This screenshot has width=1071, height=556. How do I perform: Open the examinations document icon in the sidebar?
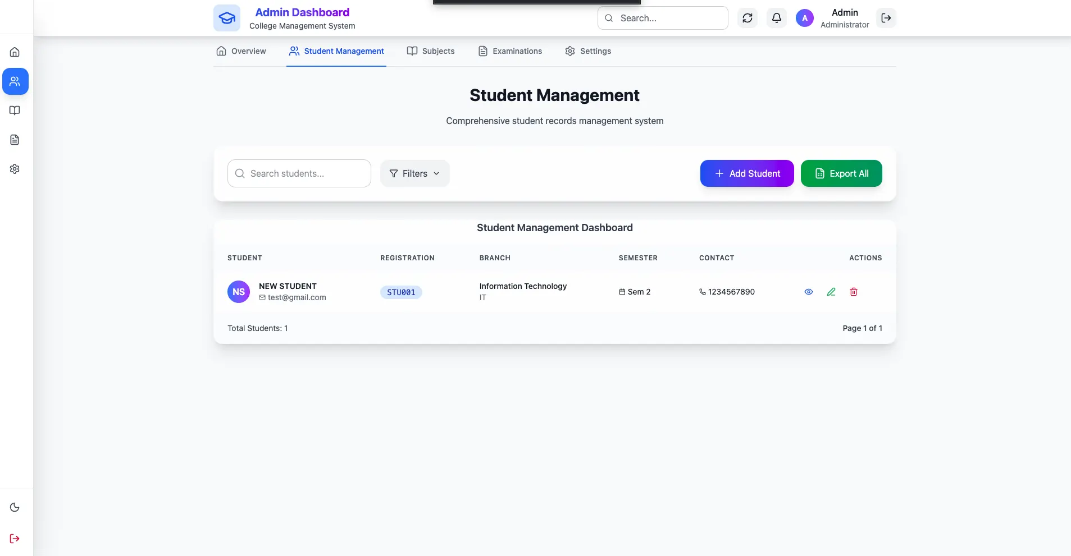(x=15, y=140)
